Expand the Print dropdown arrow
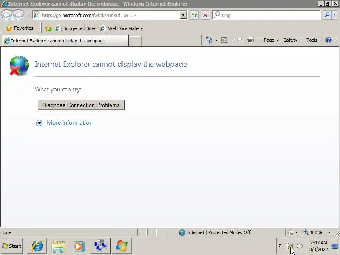This screenshot has width=340, height=255. pyautogui.click(x=258, y=40)
